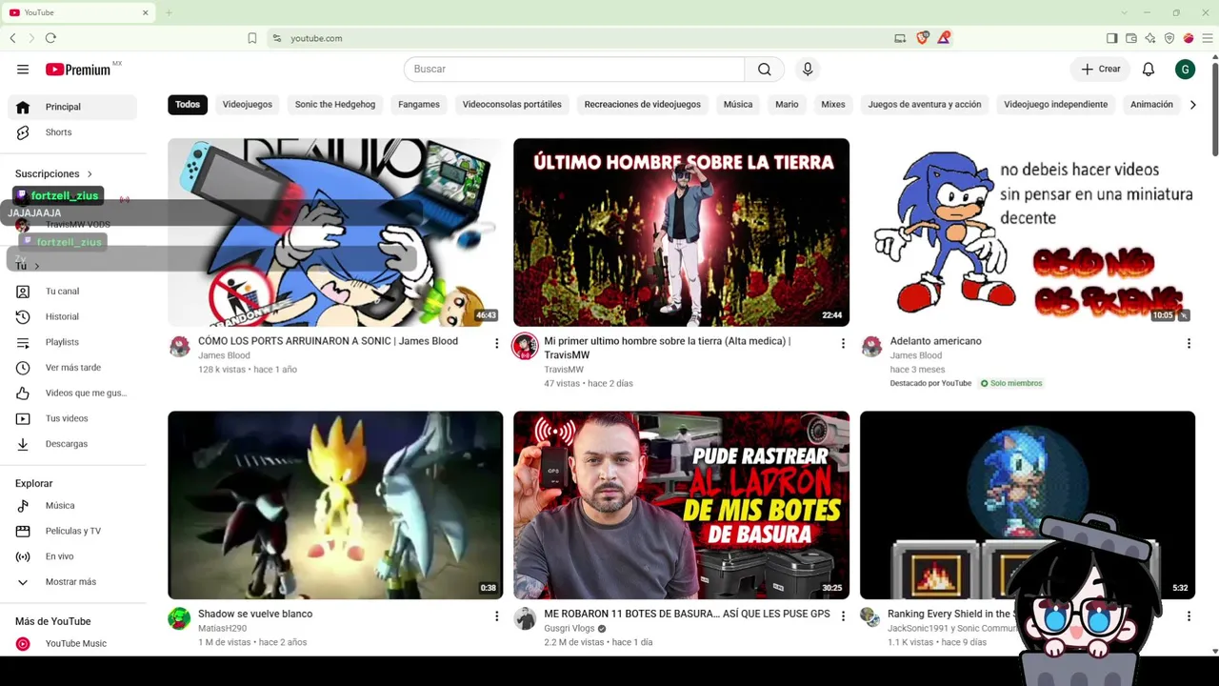Select the Todos filter chip

(x=188, y=105)
